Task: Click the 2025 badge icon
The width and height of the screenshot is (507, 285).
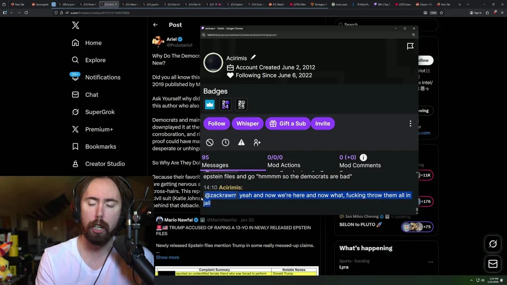Action: point(241,104)
